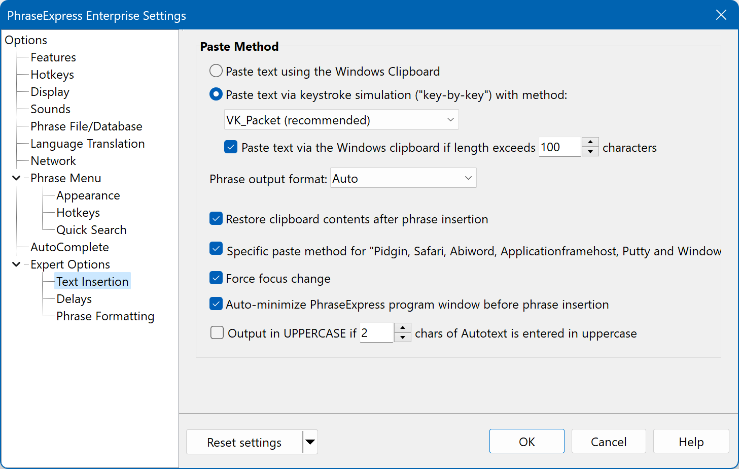
Task: Increase character length limit with up arrow
Action: 590,142
